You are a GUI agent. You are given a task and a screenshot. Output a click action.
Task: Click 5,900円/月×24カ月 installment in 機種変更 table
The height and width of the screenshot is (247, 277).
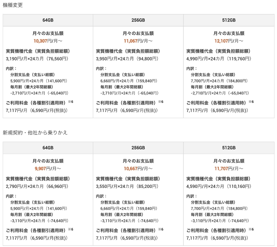point(39,81)
